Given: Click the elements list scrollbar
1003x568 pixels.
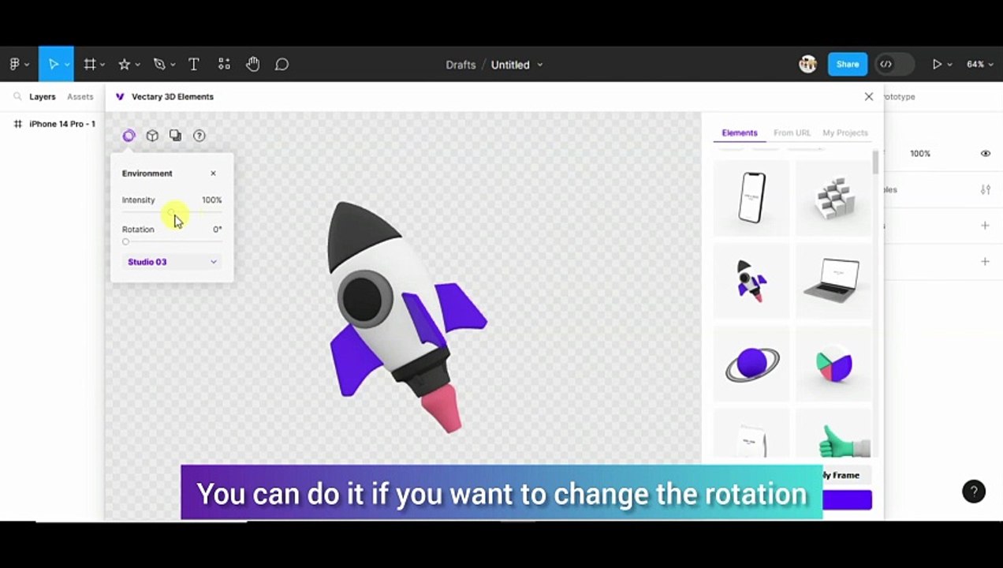Looking at the screenshot, I should (875, 162).
